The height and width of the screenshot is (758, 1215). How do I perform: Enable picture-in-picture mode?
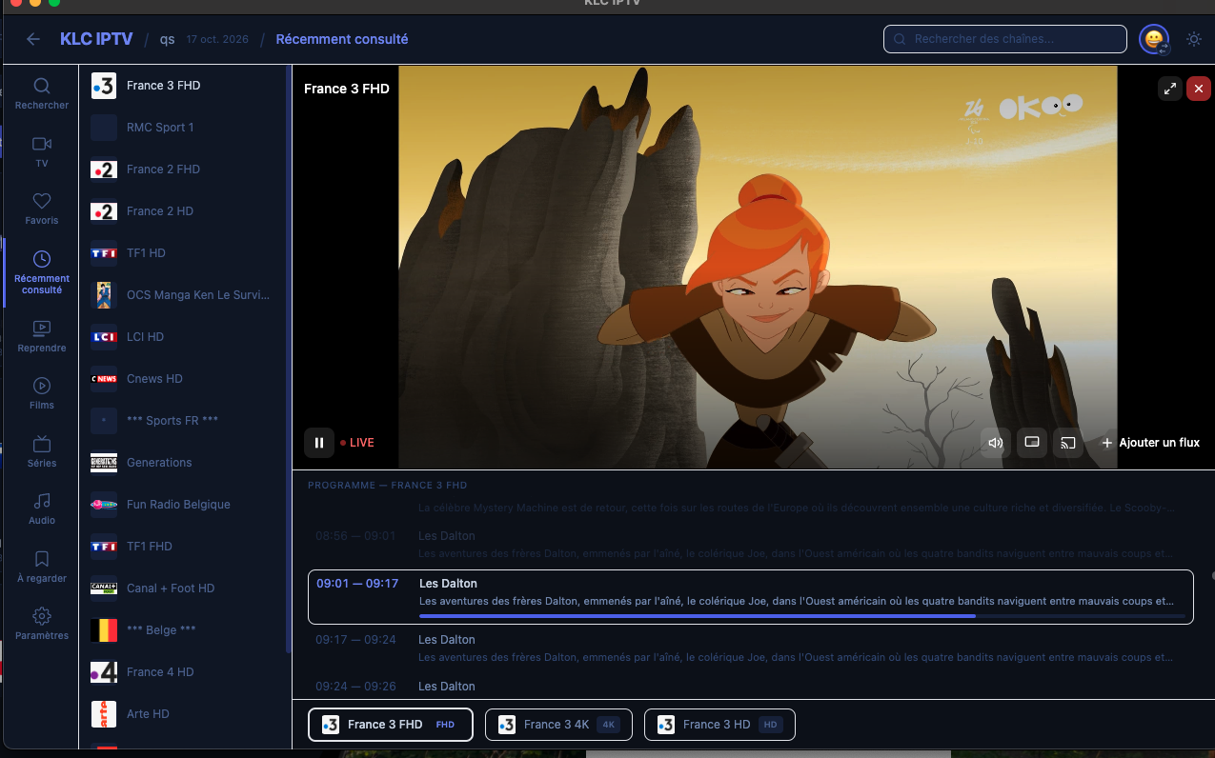1032,443
